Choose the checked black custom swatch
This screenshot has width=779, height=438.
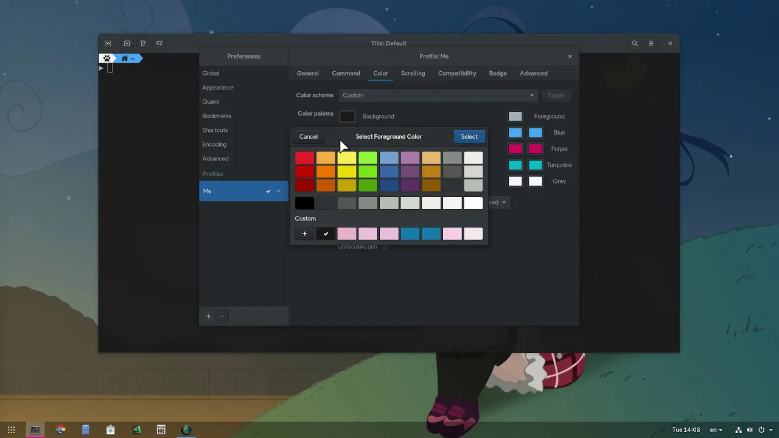point(326,234)
